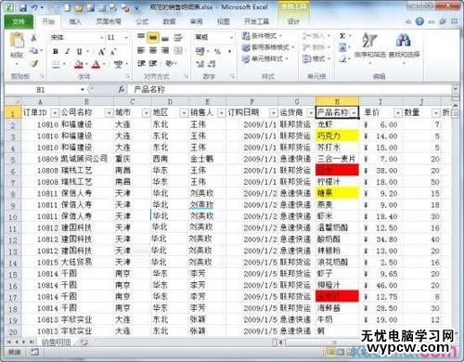The image size is (464, 362).
Task: Toggle Wrap Text
Action: point(178,38)
